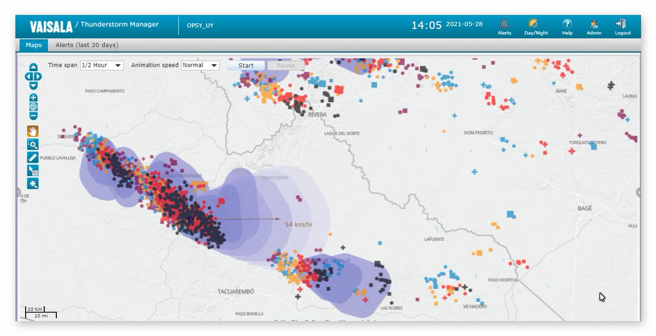
Task: Click the LAGOS DEL NORTE map label
Action: coord(342,134)
